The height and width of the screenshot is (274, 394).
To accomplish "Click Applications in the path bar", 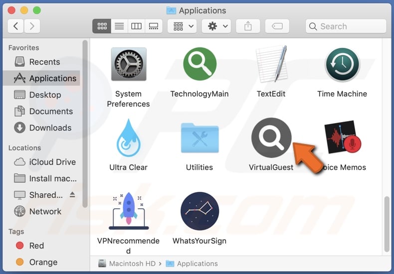I will point(192,264).
